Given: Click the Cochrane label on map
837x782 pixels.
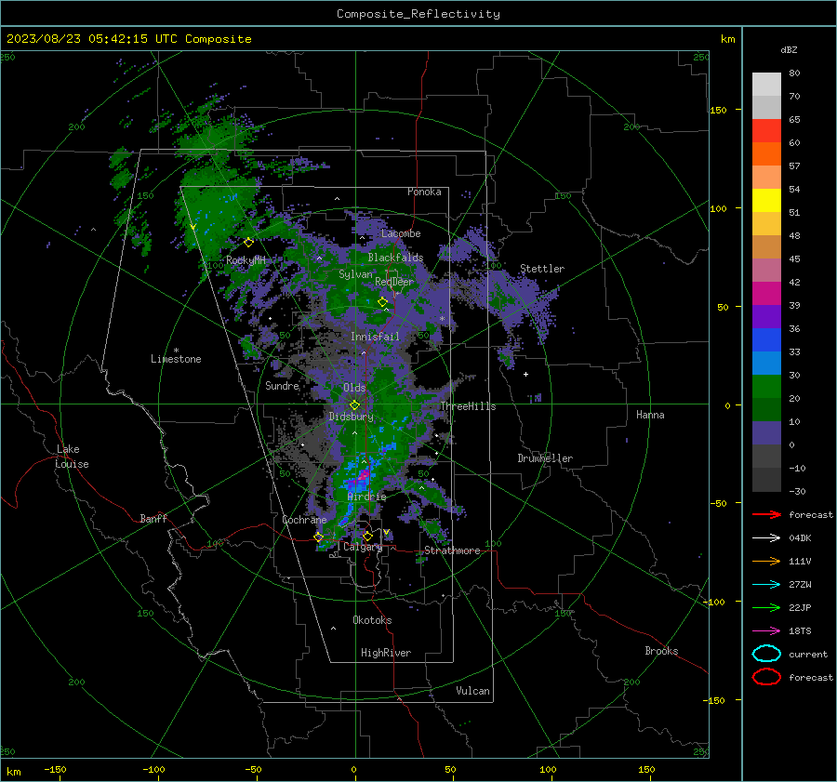Looking at the screenshot, I should coord(304,520).
